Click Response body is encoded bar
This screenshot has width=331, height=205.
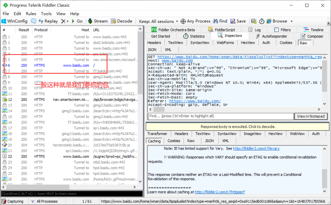tap(238, 127)
